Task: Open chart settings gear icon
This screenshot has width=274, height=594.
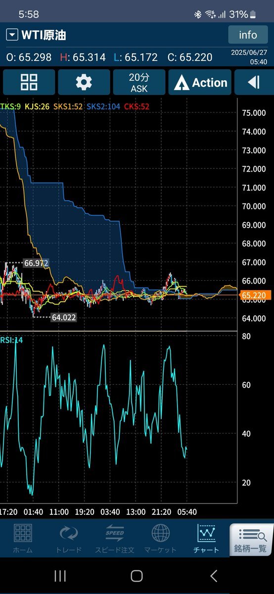Action: click(84, 82)
